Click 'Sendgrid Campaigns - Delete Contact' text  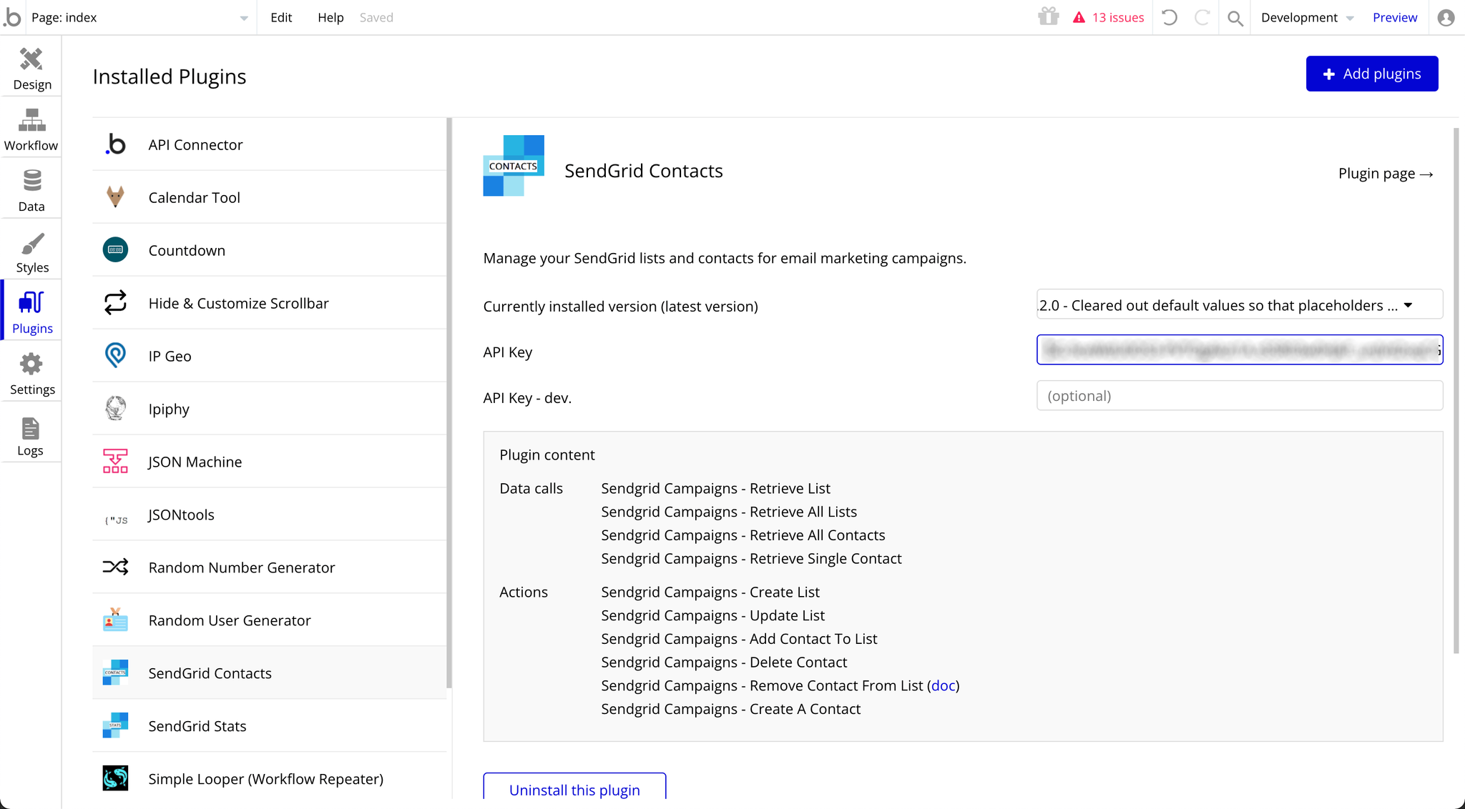point(724,662)
